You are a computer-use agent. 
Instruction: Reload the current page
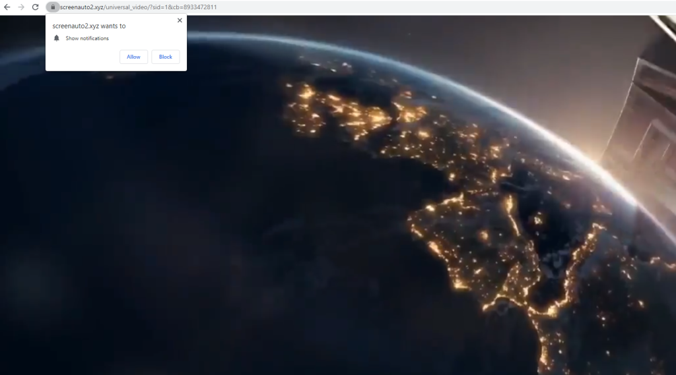click(36, 7)
